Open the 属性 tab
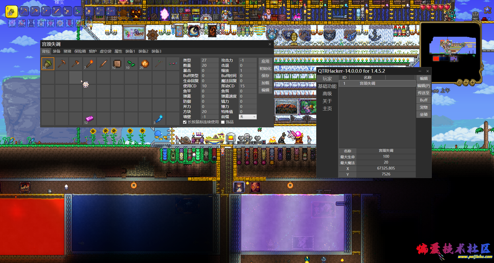 coord(118,51)
